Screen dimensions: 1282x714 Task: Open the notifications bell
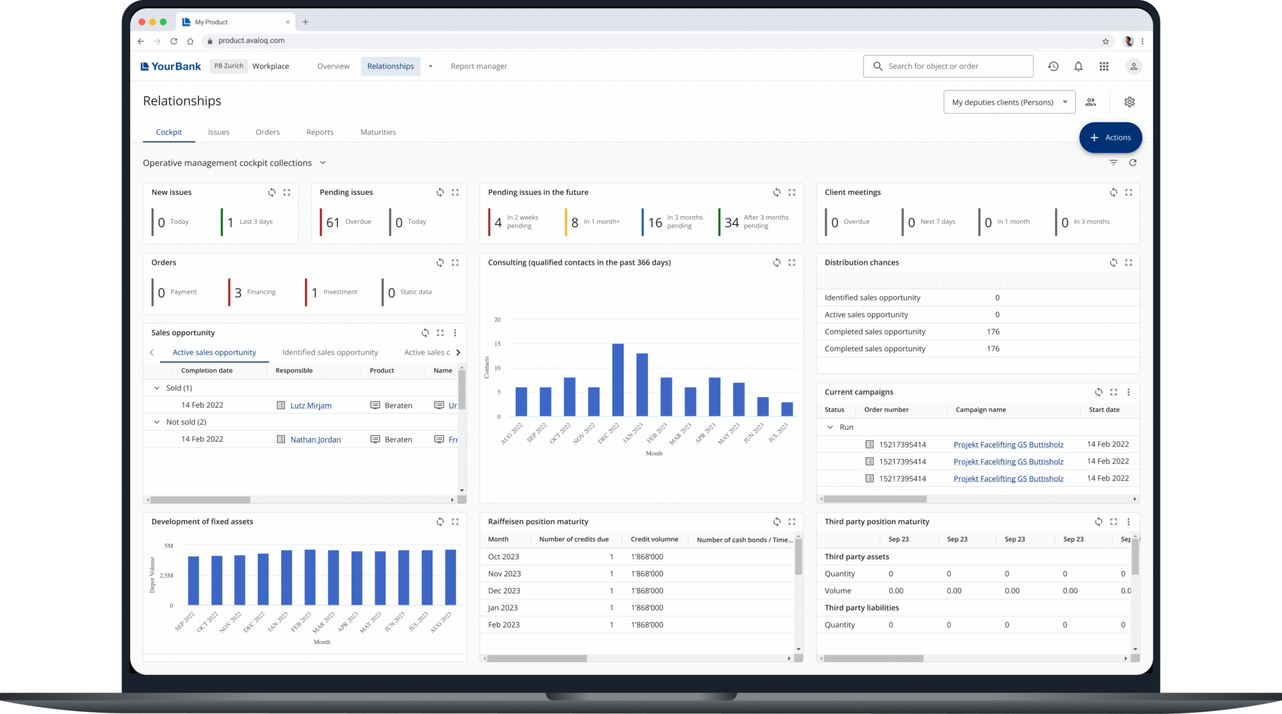(x=1078, y=66)
